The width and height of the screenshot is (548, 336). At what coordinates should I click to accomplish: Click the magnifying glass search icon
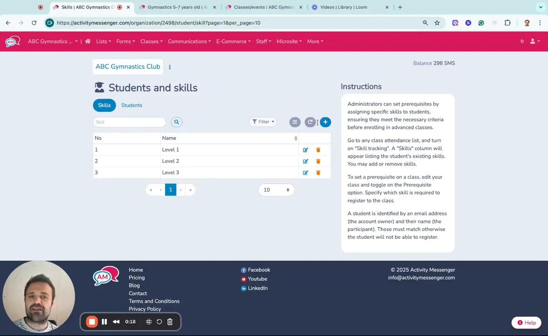(x=176, y=122)
